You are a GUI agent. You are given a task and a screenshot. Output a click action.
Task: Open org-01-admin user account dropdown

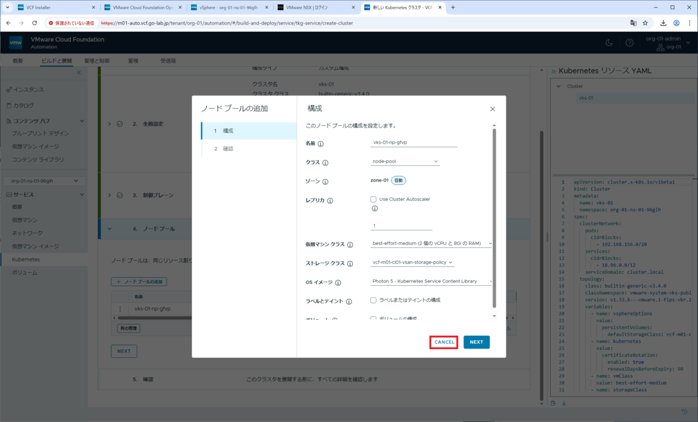(x=669, y=42)
